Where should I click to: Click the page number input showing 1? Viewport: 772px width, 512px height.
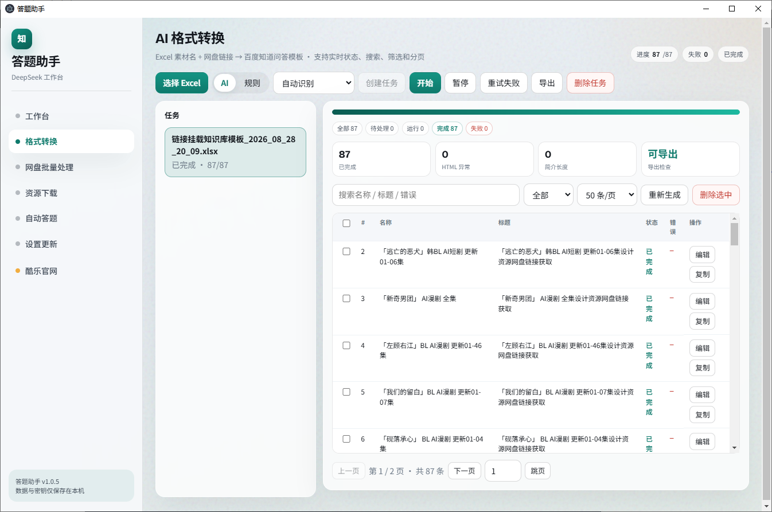click(503, 471)
